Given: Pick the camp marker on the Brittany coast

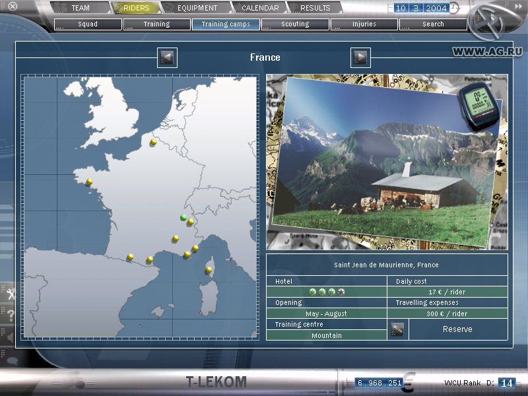Looking at the screenshot, I should (x=89, y=182).
